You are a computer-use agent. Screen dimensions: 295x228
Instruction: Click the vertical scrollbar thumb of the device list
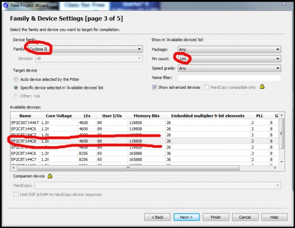281,133
